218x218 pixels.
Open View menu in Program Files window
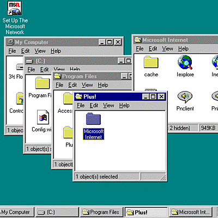click(x=87, y=85)
